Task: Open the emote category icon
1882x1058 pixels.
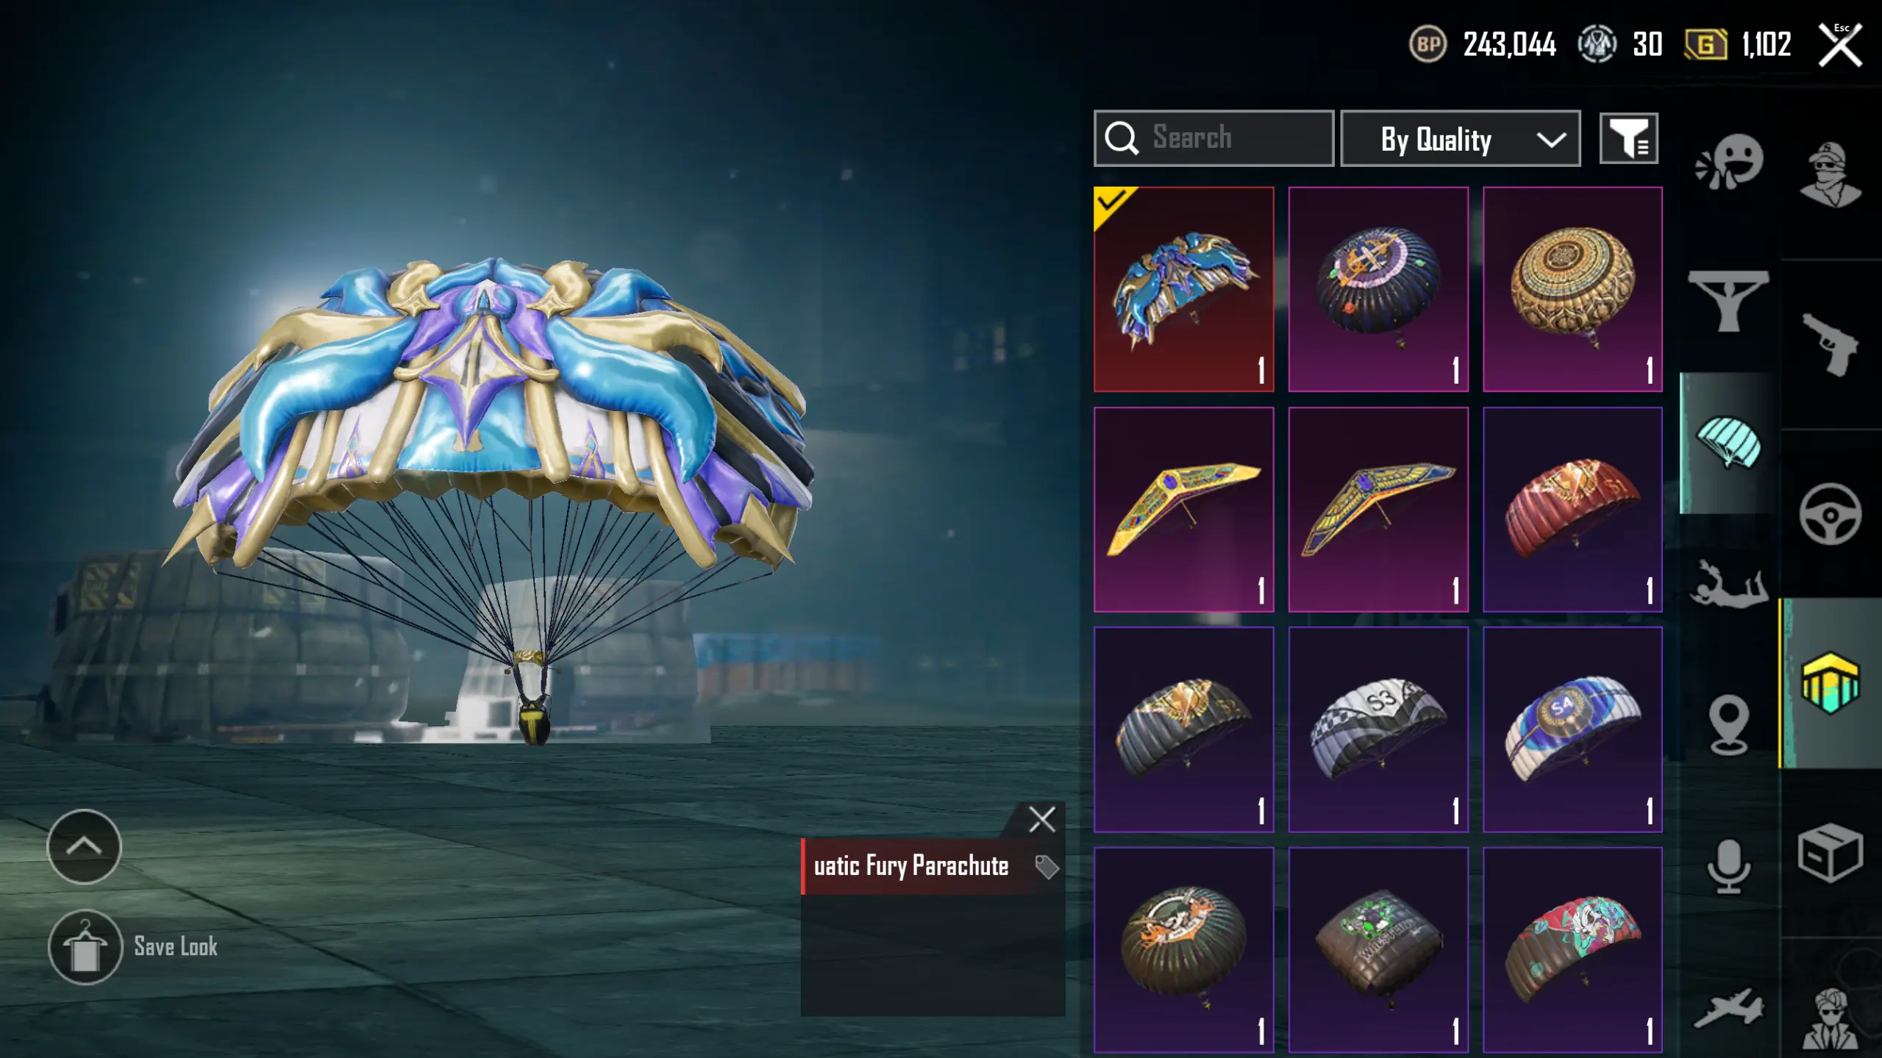Action: 1729,162
